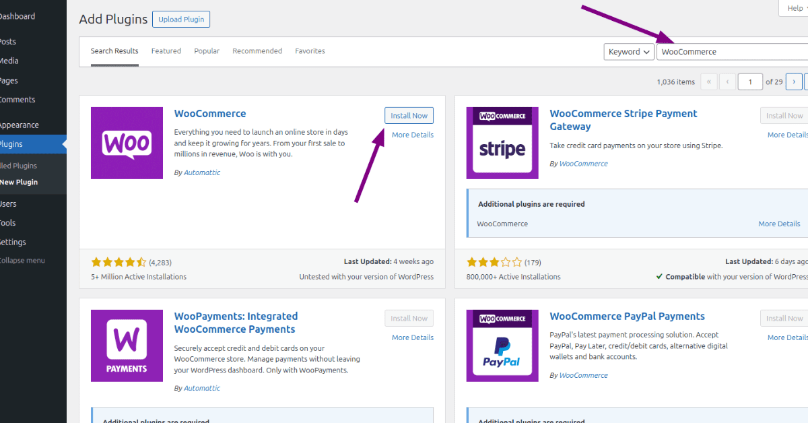Click the plugin search input field

coord(731,52)
